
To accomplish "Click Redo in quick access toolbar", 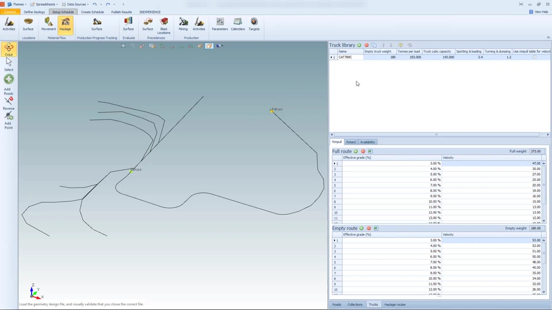I will (108, 4).
